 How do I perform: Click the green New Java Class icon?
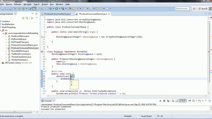tap(24, 9)
